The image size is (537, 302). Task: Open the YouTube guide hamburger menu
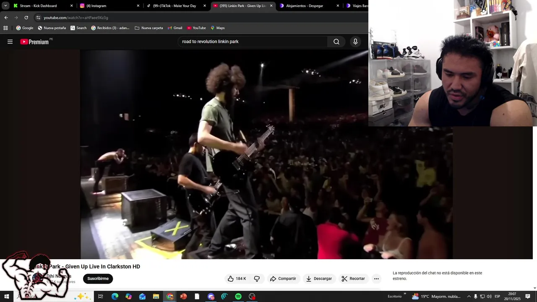tap(10, 42)
